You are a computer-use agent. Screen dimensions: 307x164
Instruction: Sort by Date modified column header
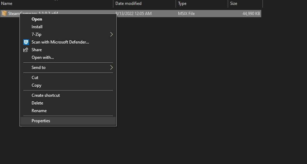click(x=145, y=3)
